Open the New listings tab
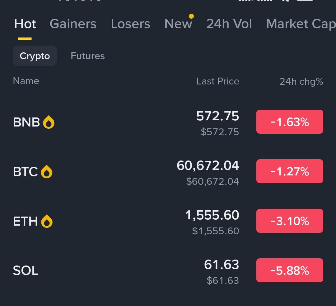The width and height of the screenshot is (336, 306). pos(178,24)
